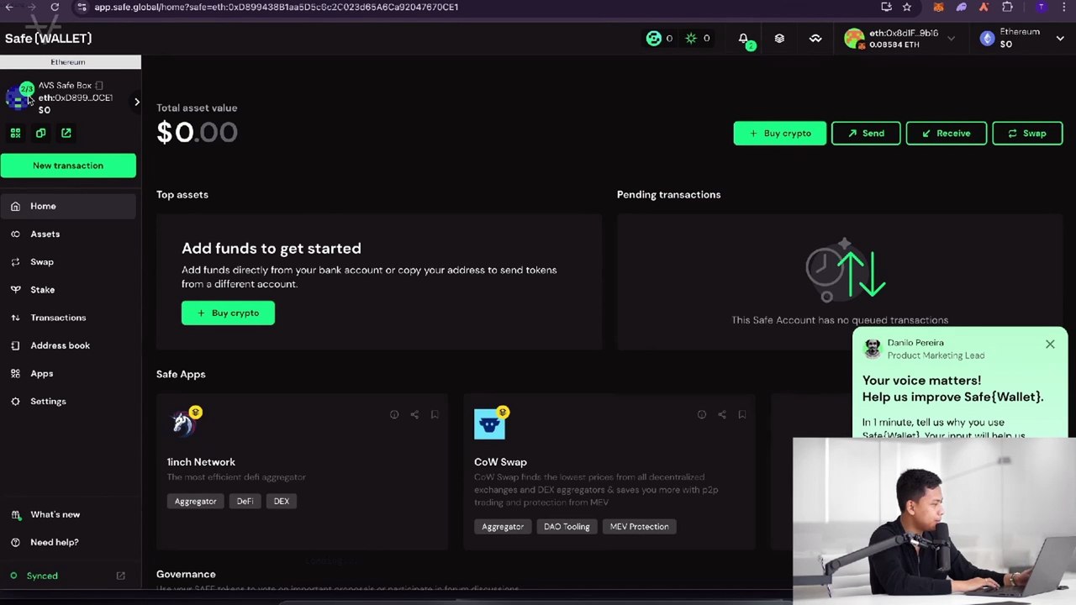The image size is (1076, 605).
Task: Show info for CoW Swap app
Action: pyautogui.click(x=702, y=414)
